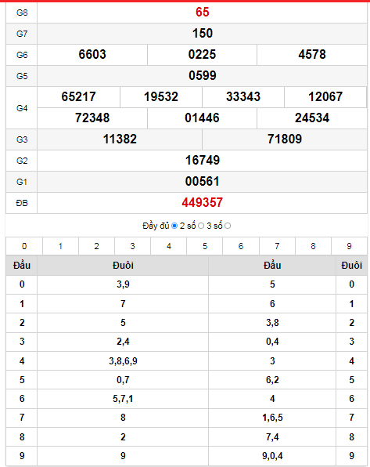
Task: Choose digit 0 in number filter row
Action: tap(24, 246)
